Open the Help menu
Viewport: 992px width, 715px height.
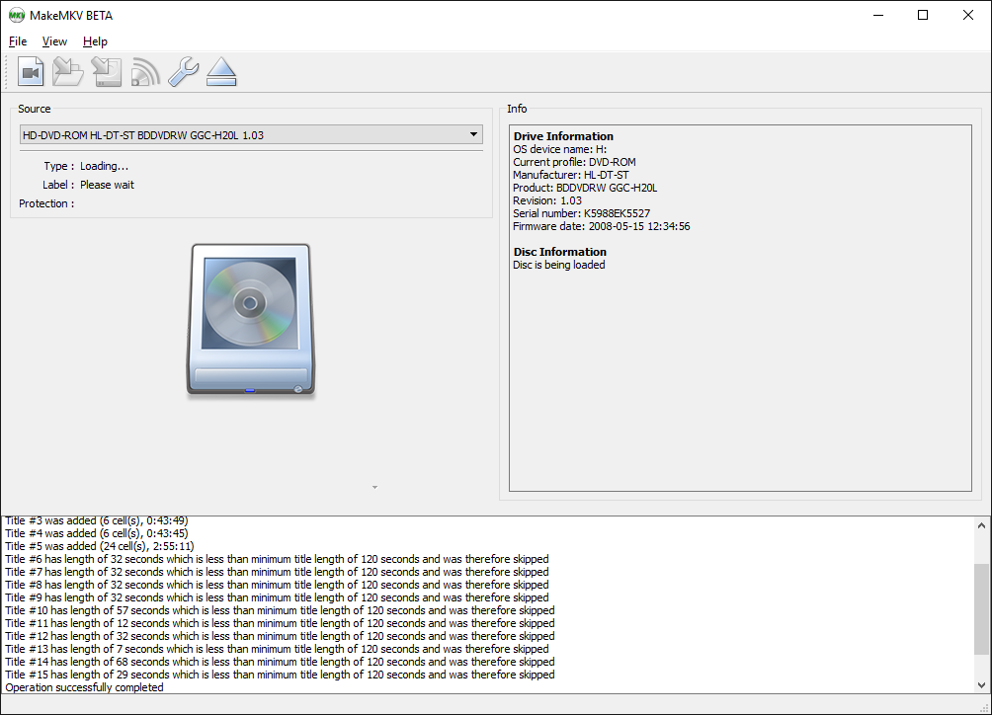click(95, 41)
